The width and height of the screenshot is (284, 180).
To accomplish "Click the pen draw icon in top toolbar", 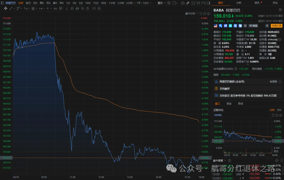I will click(x=188, y=3).
